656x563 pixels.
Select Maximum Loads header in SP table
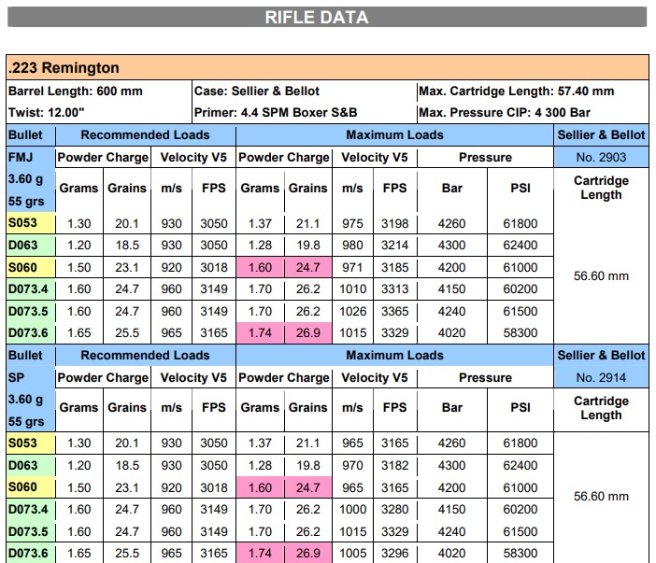(x=394, y=356)
